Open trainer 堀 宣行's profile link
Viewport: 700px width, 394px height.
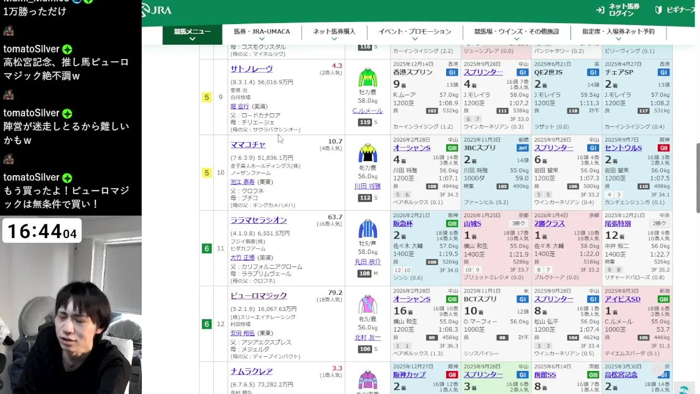(x=240, y=106)
